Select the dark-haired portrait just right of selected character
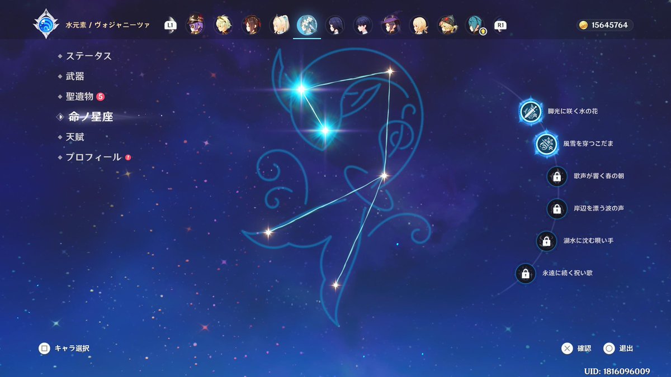Viewport: 671px width, 377px height. point(335,25)
